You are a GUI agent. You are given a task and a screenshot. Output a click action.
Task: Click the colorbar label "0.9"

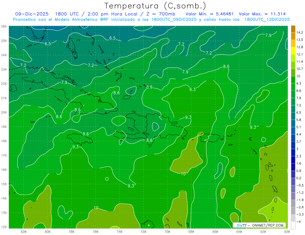coord(299,171)
